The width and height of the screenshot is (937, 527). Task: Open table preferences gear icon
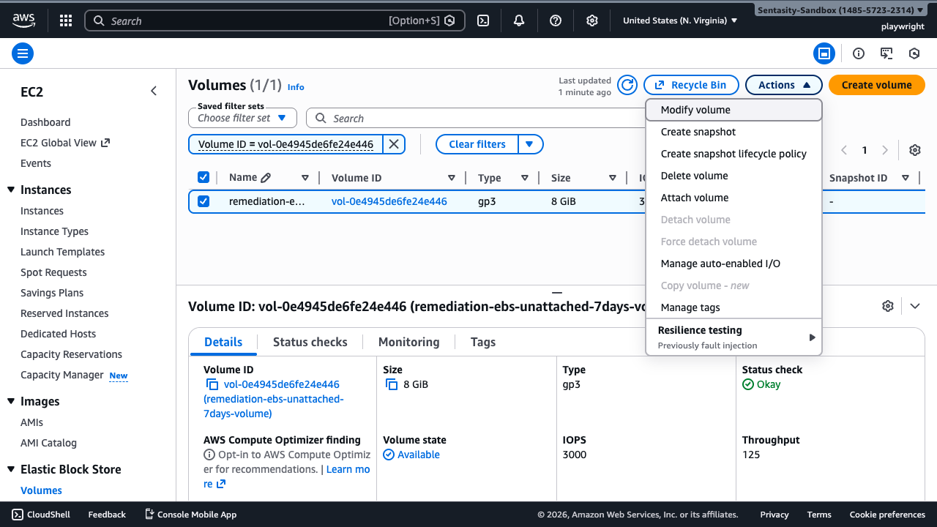coord(914,150)
